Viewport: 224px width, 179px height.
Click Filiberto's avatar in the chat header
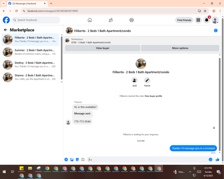[x=69, y=30]
